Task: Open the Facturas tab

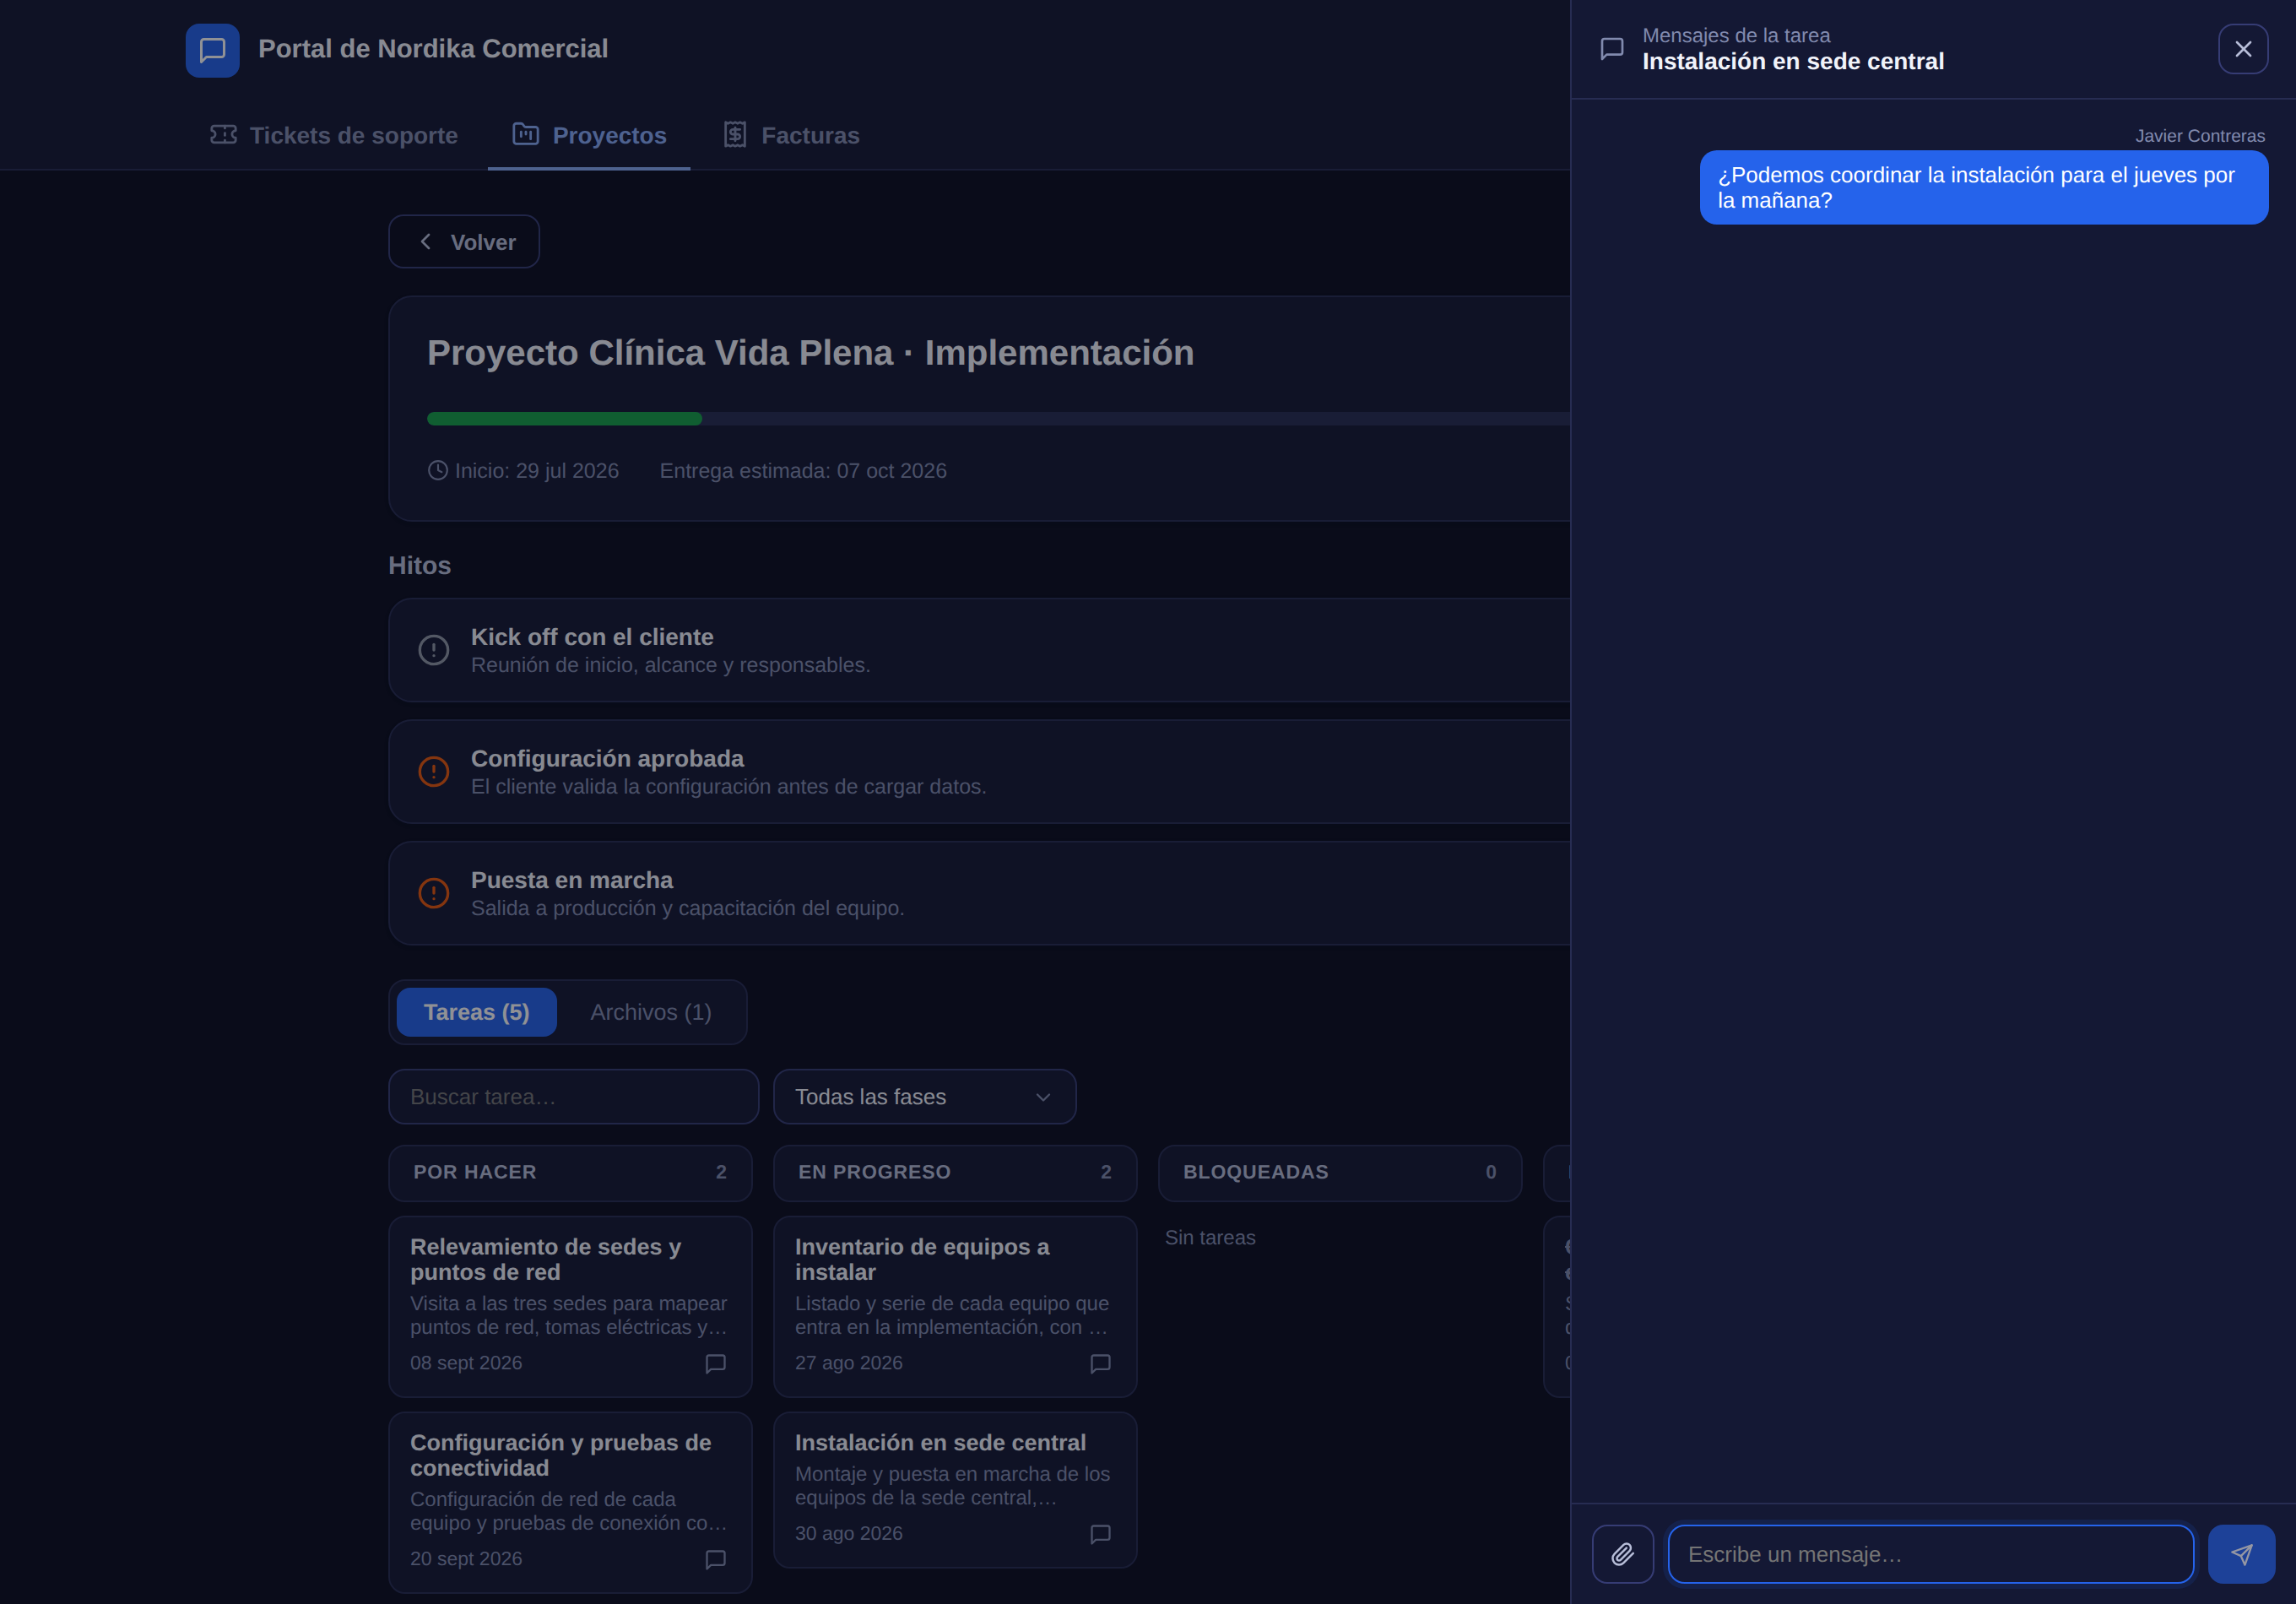Action: click(x=791, y=135)
